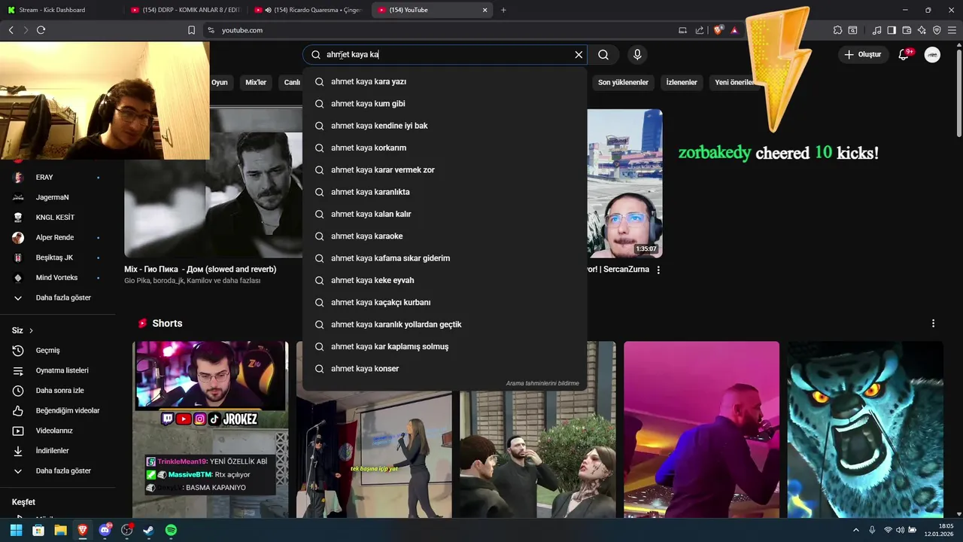The height and width of the screenshot is (542, 963).
Task: Open YouTube notifications bell
Action: (904, 54)
